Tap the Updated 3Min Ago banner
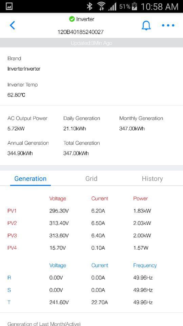The width and height of the screenshot is (183, 326). 91,43
